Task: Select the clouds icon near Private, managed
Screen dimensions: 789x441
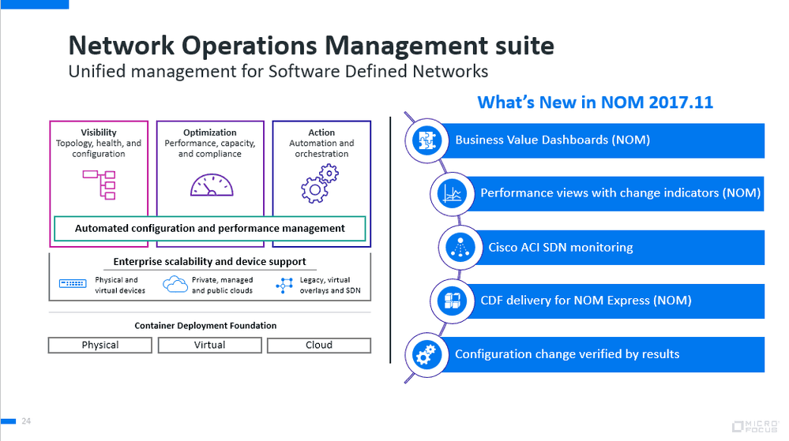Action: (x=175, y=285)
